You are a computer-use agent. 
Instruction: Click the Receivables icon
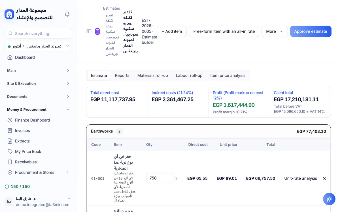pyautogui.click(x=10, y=162)
